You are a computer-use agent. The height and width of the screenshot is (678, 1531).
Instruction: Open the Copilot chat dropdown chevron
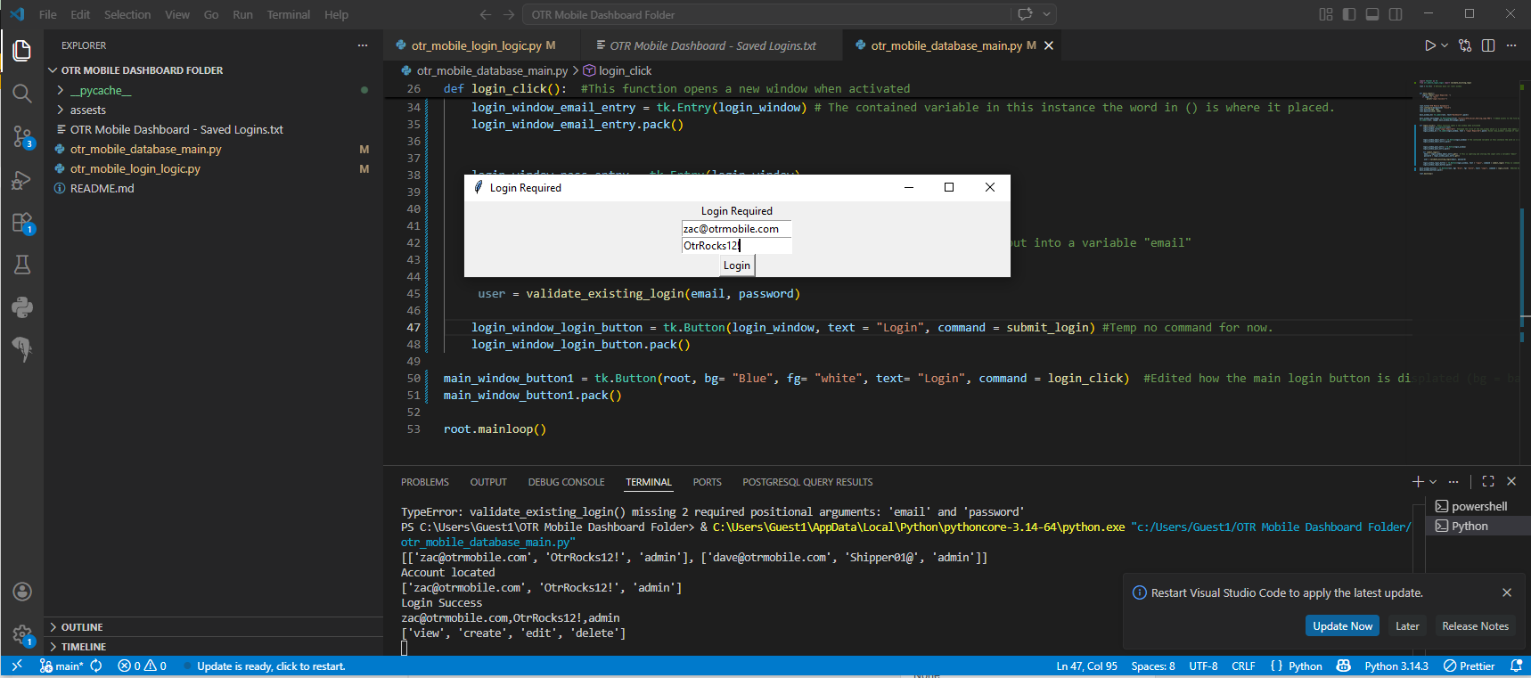coord(1047,14)
